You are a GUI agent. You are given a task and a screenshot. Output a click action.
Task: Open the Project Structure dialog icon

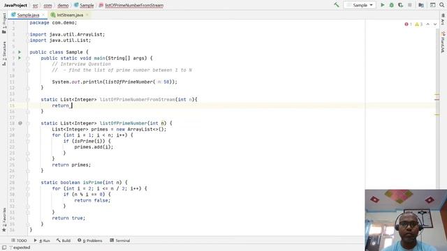(x=421, y=5)
